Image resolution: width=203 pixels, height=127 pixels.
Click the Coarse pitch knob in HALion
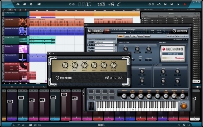137,49
